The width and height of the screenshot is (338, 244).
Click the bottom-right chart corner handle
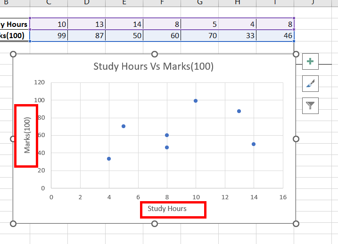pos(296,224)
